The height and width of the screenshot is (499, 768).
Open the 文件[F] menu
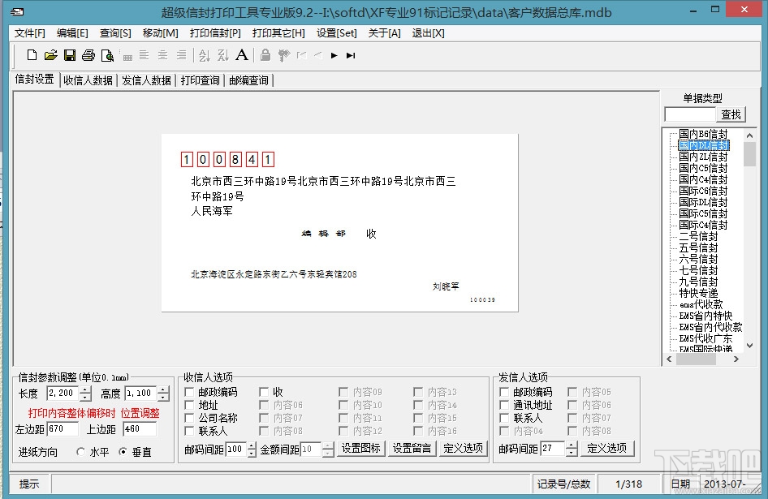[30, 32]
